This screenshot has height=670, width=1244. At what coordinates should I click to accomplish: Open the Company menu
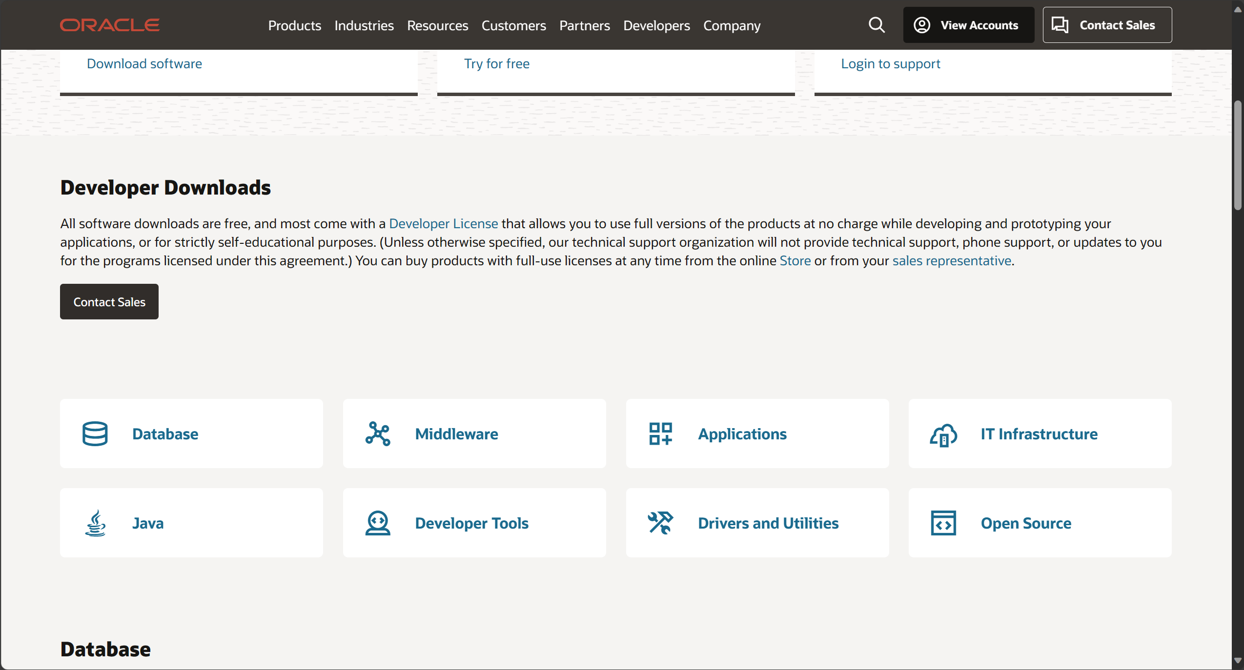(x=732, y=25)
